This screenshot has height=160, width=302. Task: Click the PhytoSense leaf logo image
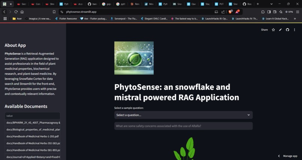134,58
